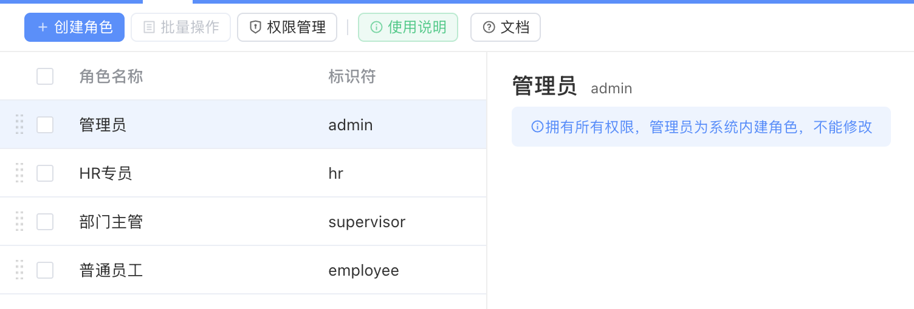Viewport: 914px width, 309px height.
Task: Click the question mark icon beside 文档
Action: point(489,27)
